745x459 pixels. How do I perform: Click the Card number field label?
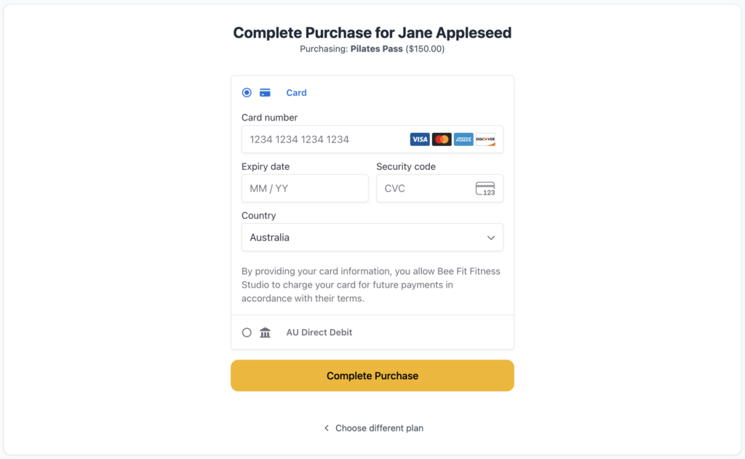pyautogui.click(x=269, y=118)
